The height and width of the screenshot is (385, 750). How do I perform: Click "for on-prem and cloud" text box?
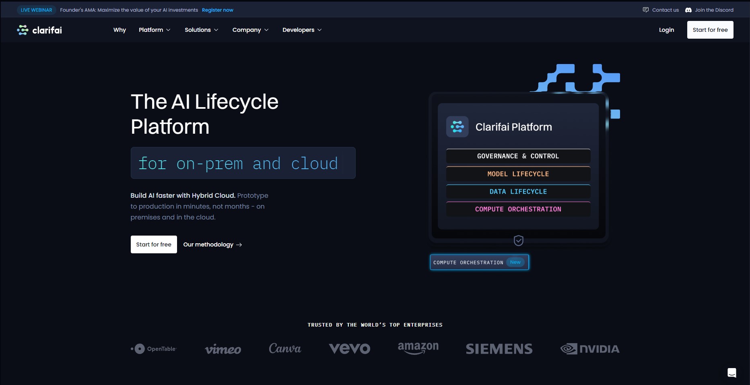(x=243, y=163)
